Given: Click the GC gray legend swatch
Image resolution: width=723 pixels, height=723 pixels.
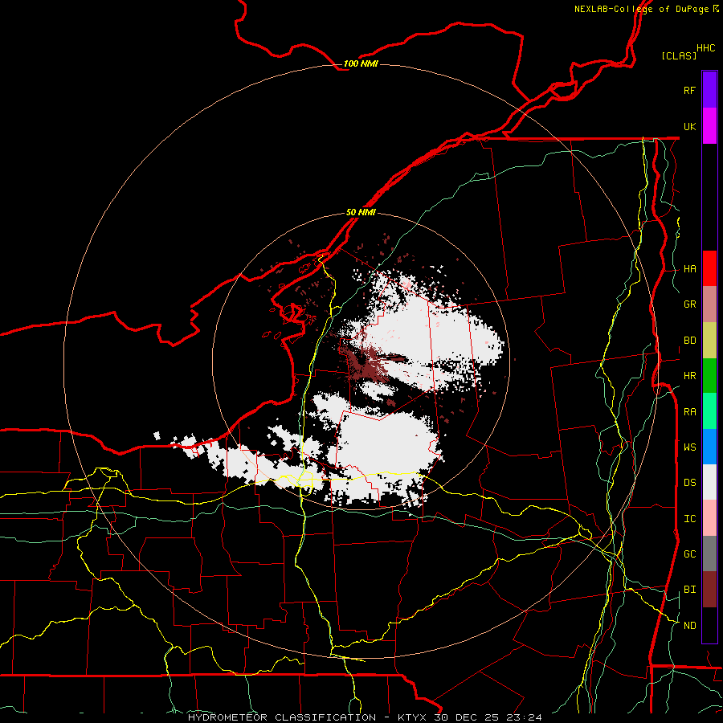Looking at the screenshot, I should 709,553.
